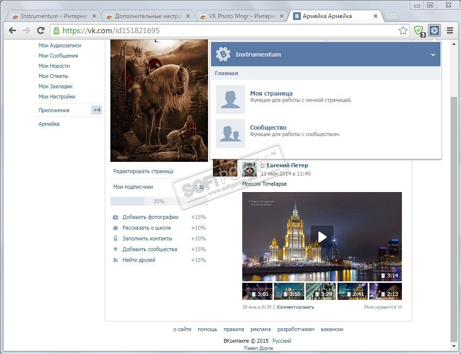Click the profile picture of warrior on horse

point(159,100)
